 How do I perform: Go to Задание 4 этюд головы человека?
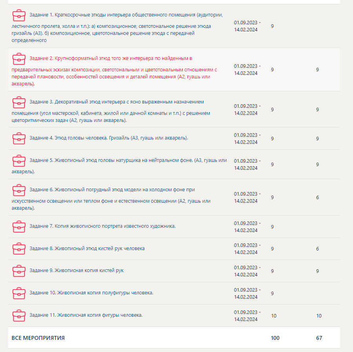click(x=109, y=138)
